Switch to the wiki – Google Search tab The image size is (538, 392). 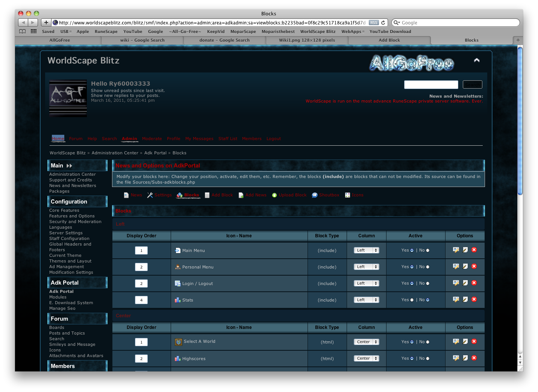pos(142,40)
